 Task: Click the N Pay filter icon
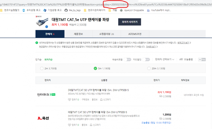[202, 59]
